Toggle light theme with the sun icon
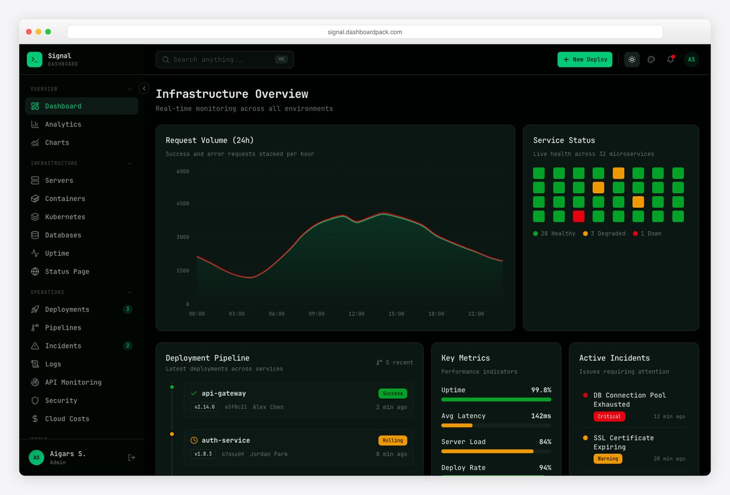 pos(632,60)
